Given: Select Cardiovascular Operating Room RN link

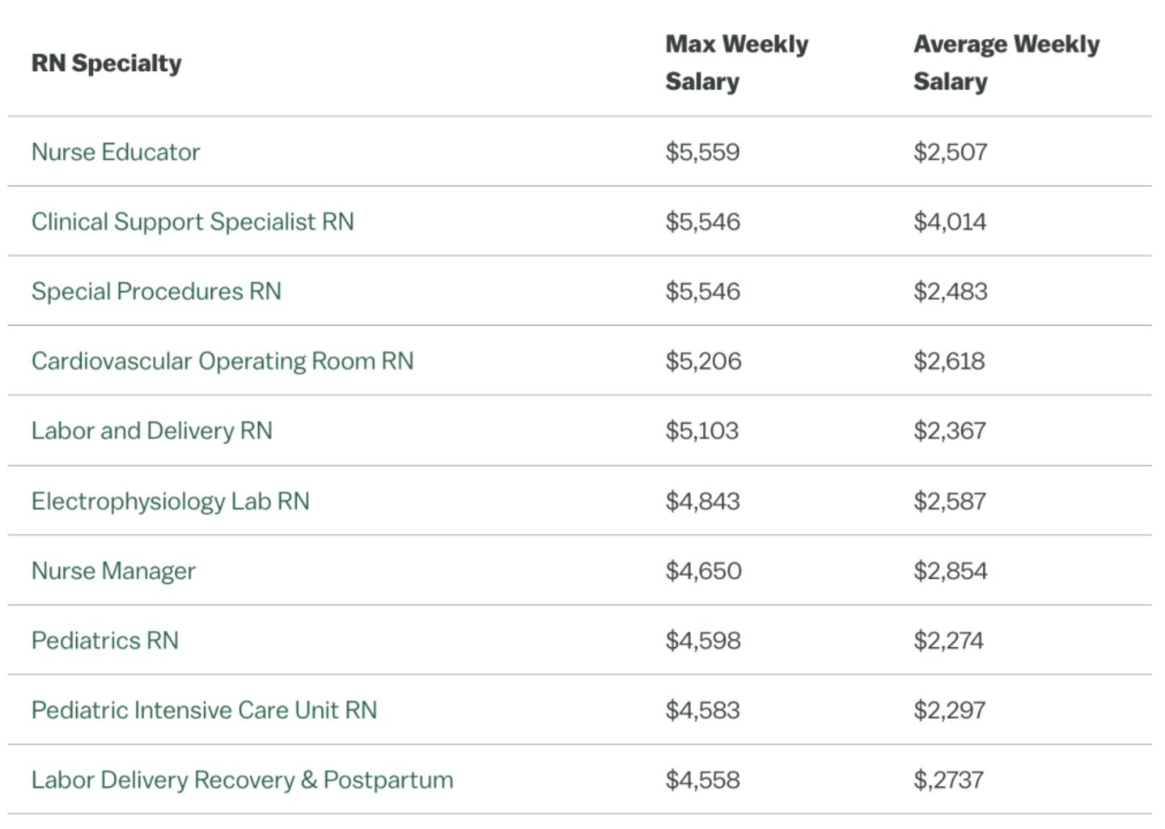Looking at the screenshot, I should 222,361.
